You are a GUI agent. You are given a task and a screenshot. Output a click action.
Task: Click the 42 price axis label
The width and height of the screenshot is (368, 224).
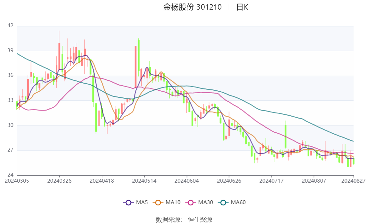pyautogui.click(x=10, y=26)
